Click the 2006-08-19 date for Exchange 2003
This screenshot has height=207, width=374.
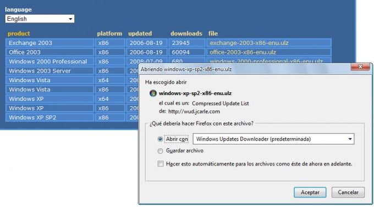point(146,43)
